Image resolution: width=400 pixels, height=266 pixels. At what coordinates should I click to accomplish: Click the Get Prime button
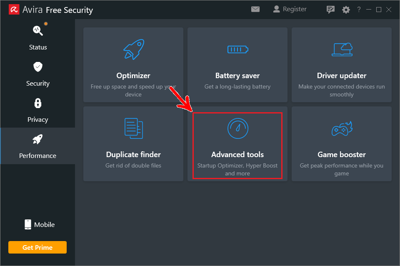point(37,247)
